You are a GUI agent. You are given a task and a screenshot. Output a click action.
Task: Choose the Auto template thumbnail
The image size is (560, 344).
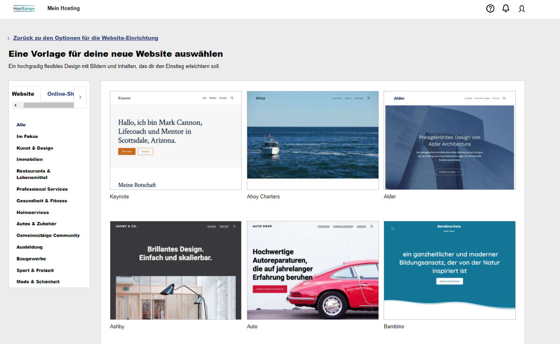[313, 270]
